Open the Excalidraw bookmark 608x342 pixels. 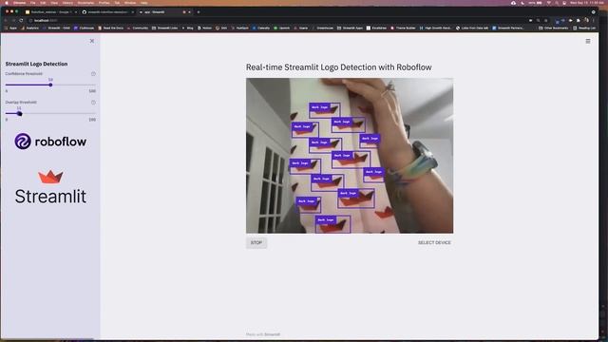[376, 28]
